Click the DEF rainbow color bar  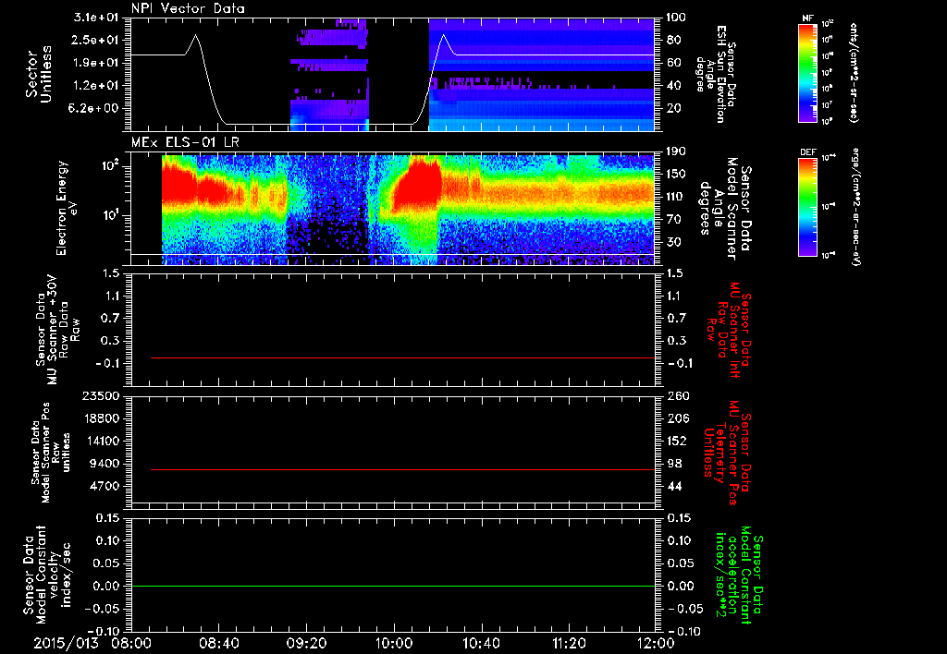(807, 207)
